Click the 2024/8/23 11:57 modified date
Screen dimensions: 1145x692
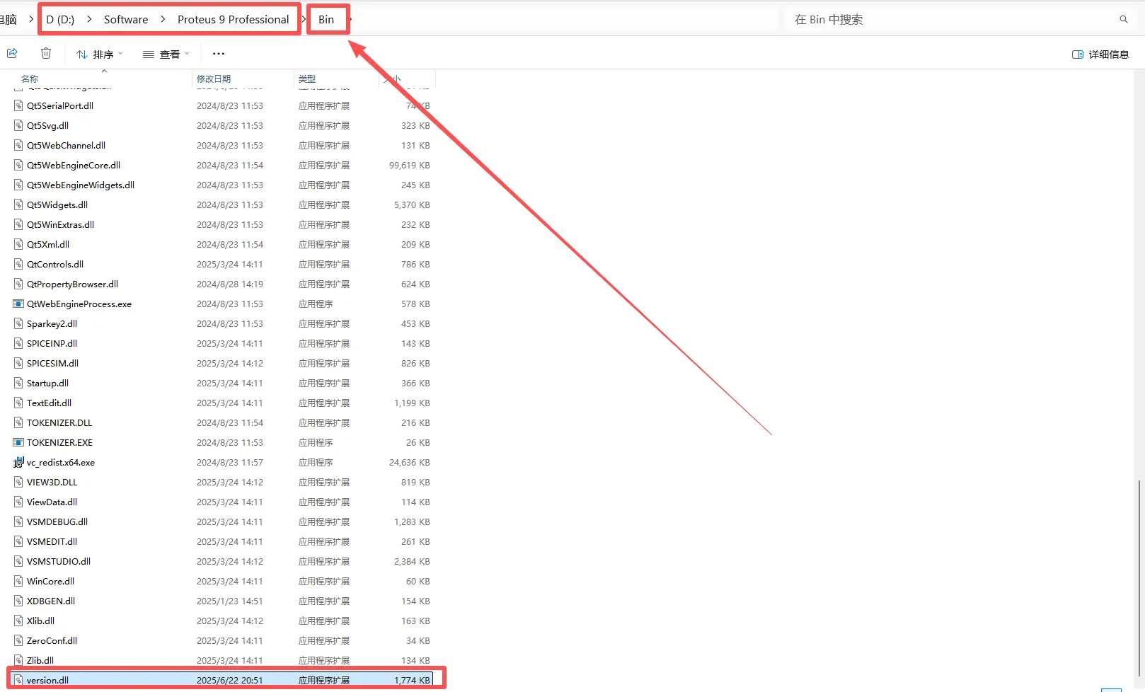[229, 462]
